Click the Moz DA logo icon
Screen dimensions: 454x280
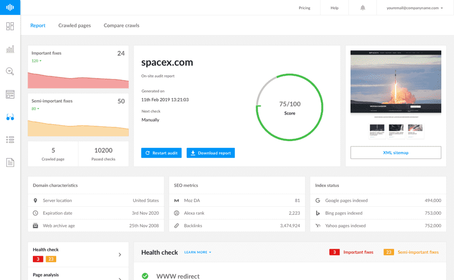pyautogui.click(x=177, y=200)
